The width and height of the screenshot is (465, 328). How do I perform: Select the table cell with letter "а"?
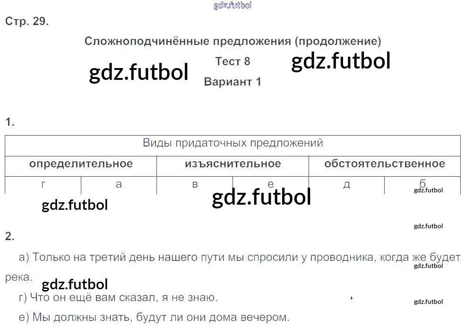(119, 184)
